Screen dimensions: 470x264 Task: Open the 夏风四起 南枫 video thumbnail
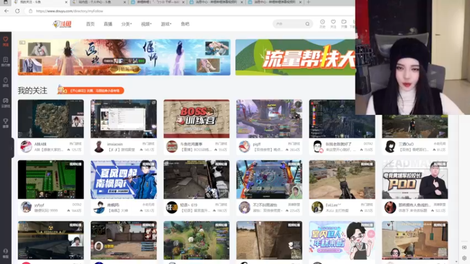123,180
